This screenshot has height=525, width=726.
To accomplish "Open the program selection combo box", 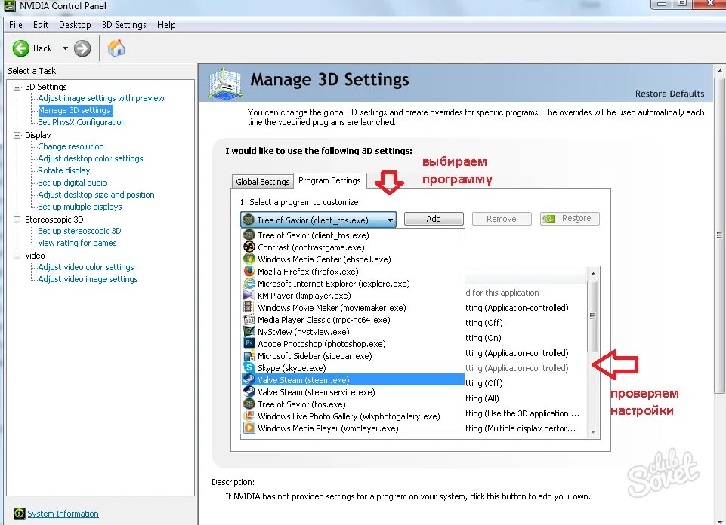I will pyautogui.click(x=319, y=220).
